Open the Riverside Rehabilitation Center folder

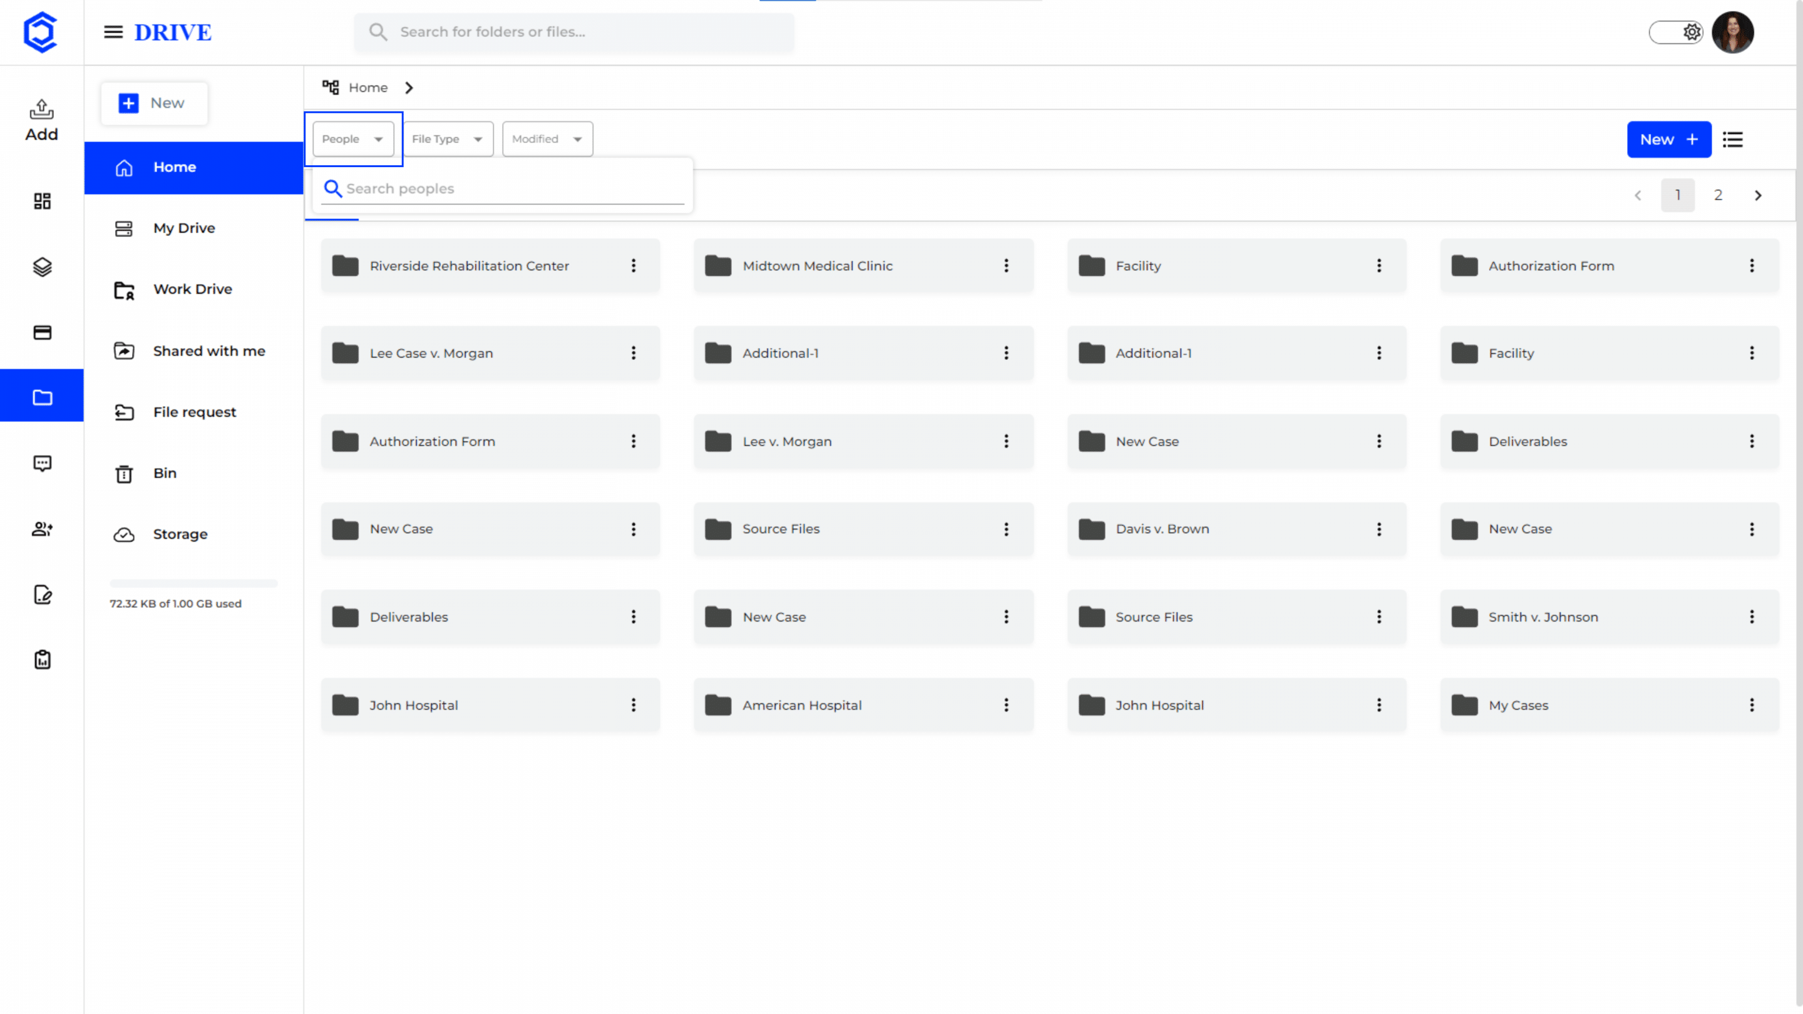[490, 266]
